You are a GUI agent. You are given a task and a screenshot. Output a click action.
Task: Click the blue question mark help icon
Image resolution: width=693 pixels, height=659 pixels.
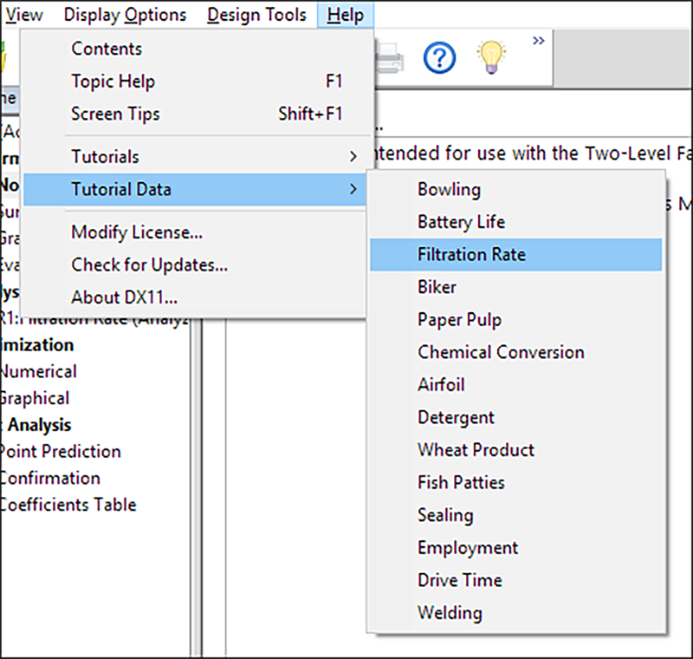pos(439,58)
